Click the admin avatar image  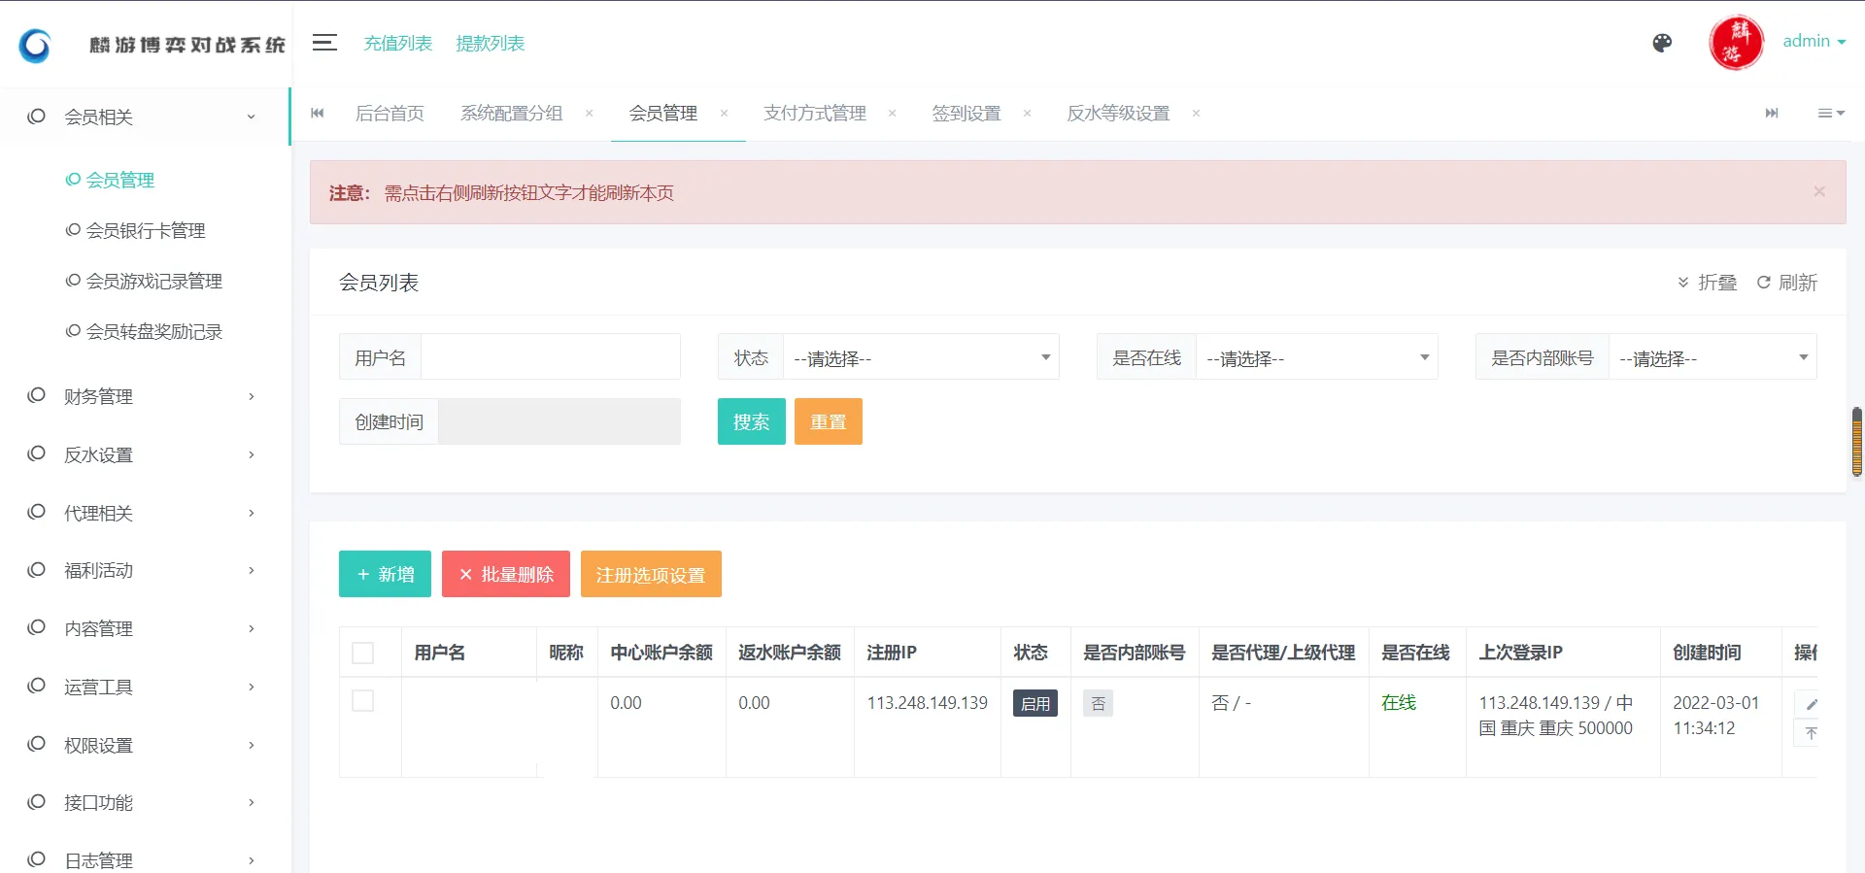coord(1736,43)
